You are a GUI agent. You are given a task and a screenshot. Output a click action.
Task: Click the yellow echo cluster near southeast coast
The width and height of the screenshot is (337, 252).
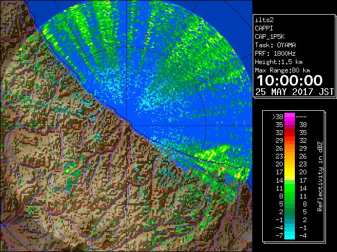[212, 152]
